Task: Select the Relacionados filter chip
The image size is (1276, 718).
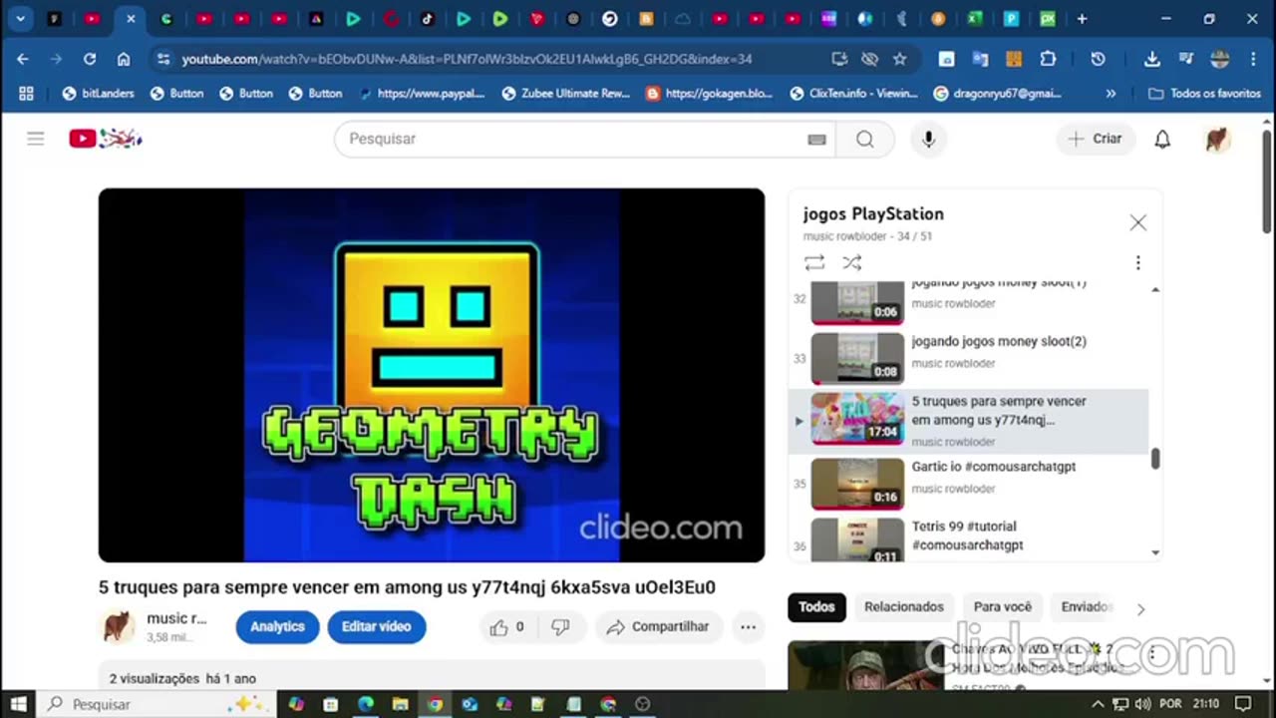Action: coord(903,607)
